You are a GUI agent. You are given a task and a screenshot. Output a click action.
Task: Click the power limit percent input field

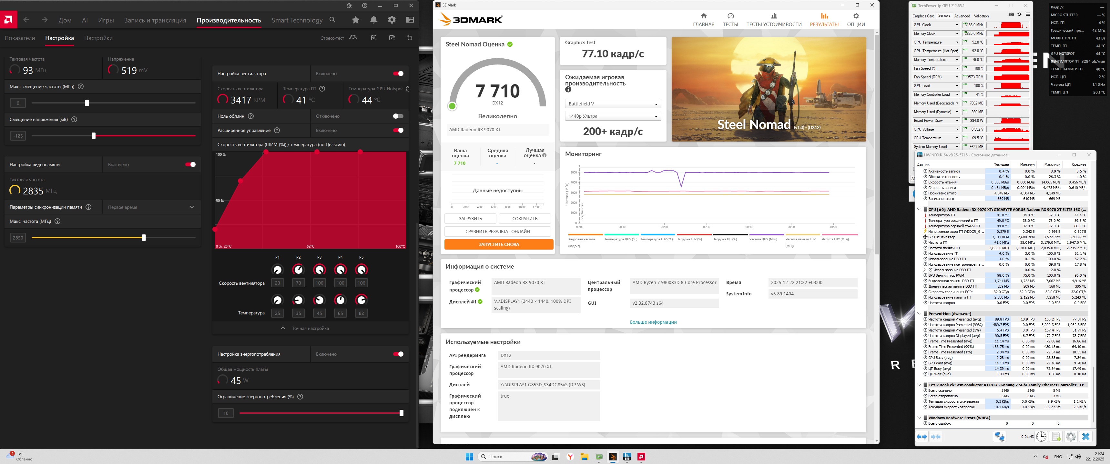coord(226,413)
